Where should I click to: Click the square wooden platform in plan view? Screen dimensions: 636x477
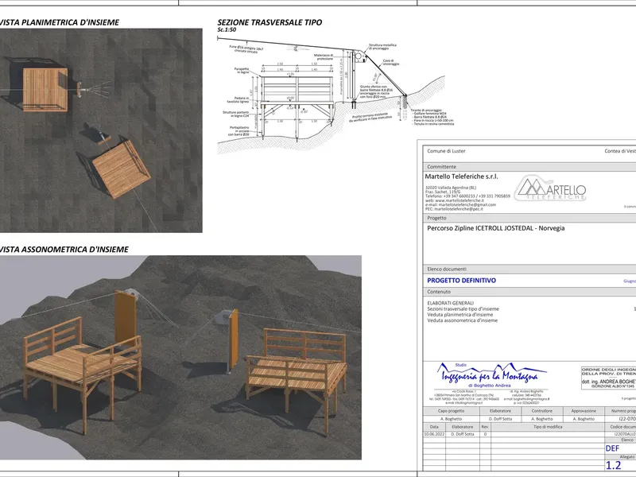click(45, 90)
